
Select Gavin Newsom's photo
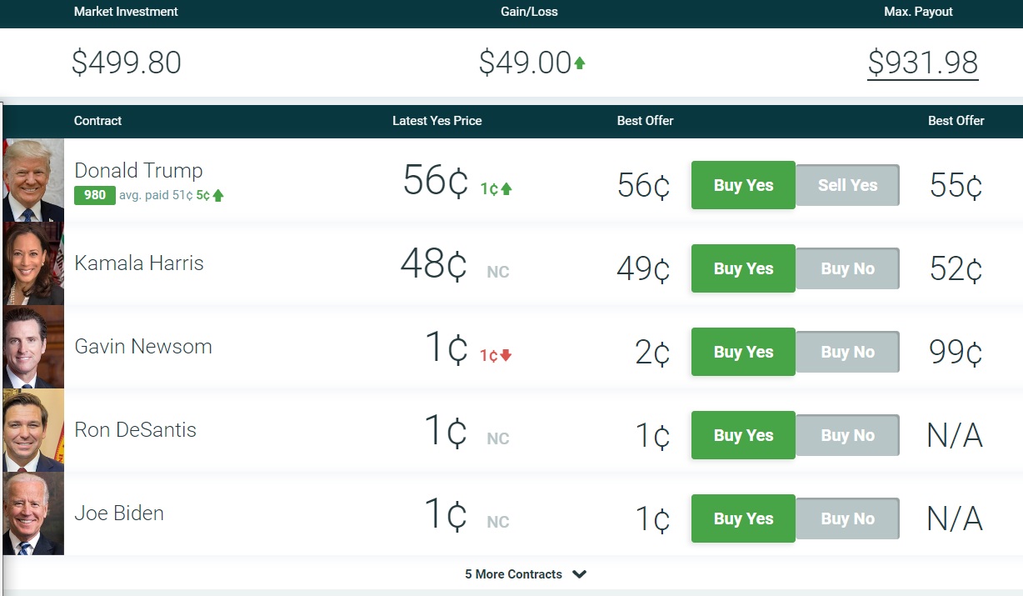(x=33, y=347)
